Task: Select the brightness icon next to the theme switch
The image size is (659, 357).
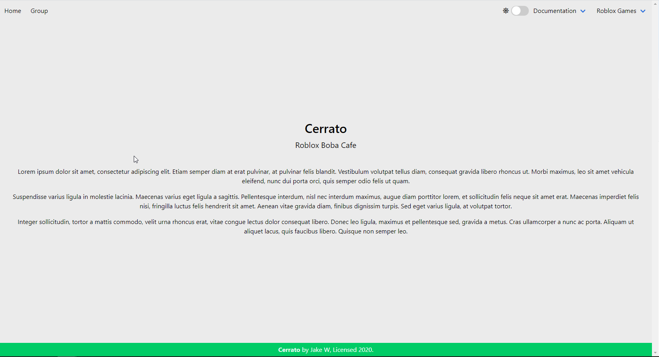Action: pos(506,11)
